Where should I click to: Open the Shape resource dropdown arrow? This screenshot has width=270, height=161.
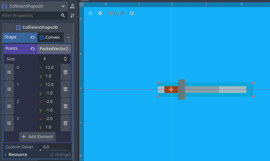coord(68,38)
